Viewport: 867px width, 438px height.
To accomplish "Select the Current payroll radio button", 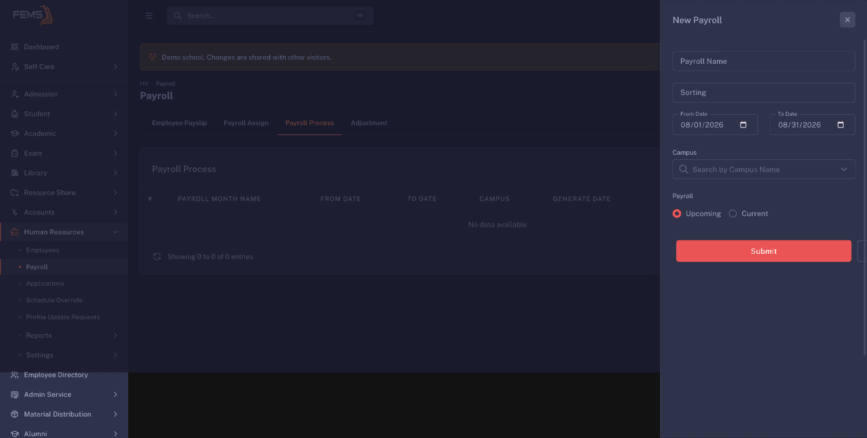I will 733,214.
